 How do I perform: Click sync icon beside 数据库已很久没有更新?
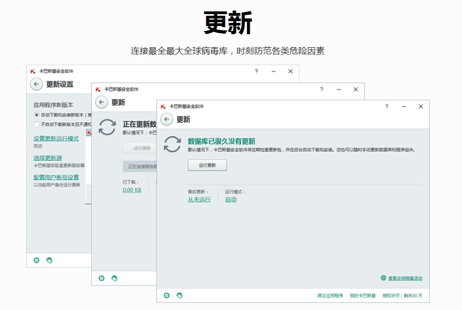click(173, 144)
